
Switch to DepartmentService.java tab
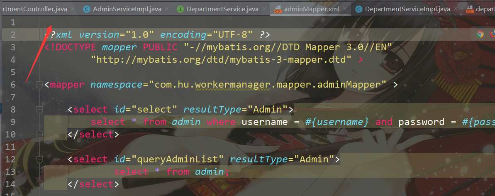pos(222,9)
